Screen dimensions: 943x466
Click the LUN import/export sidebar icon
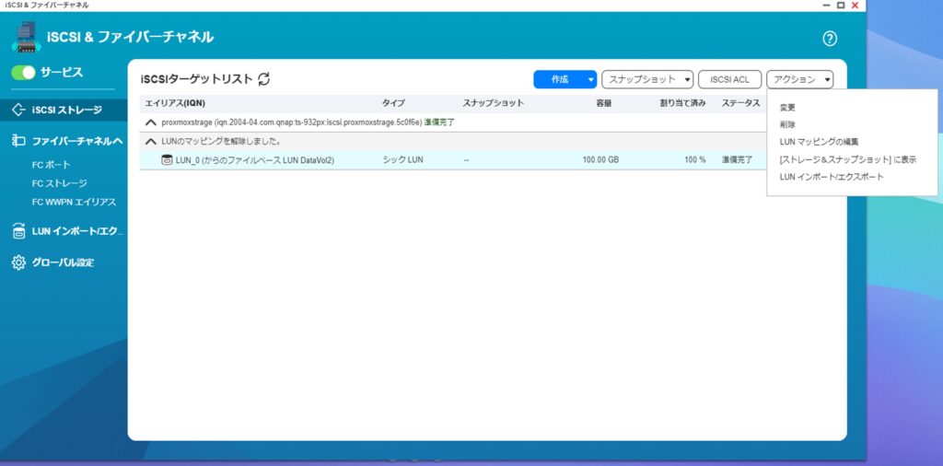pos(18,231)
